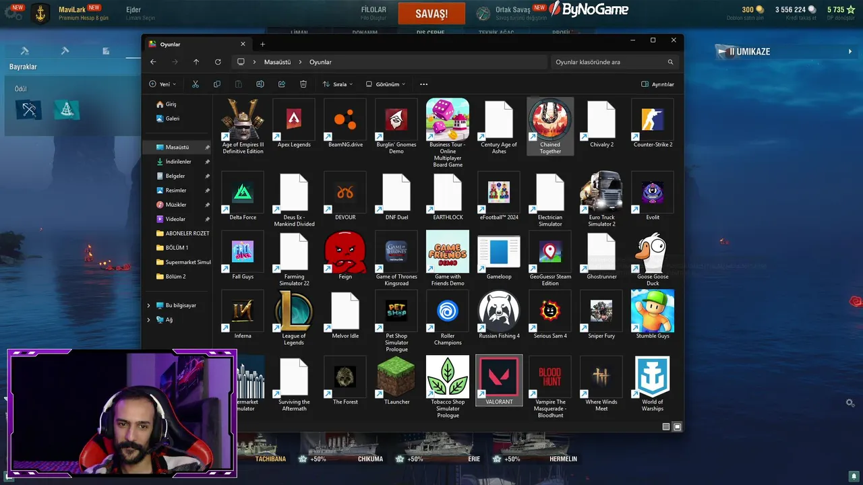
Task: Add a new Explorer tab
Action: (262, 44)
